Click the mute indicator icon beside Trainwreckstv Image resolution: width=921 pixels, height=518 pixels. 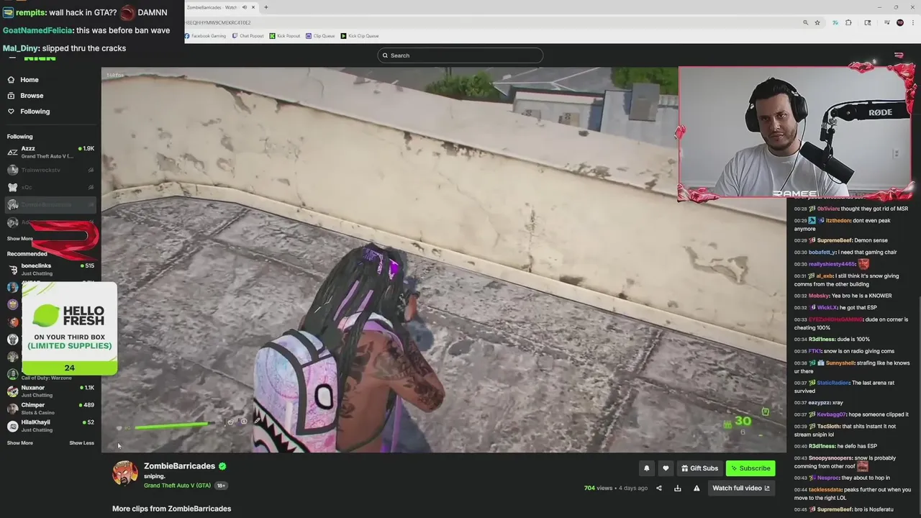[x=91, y=170]
